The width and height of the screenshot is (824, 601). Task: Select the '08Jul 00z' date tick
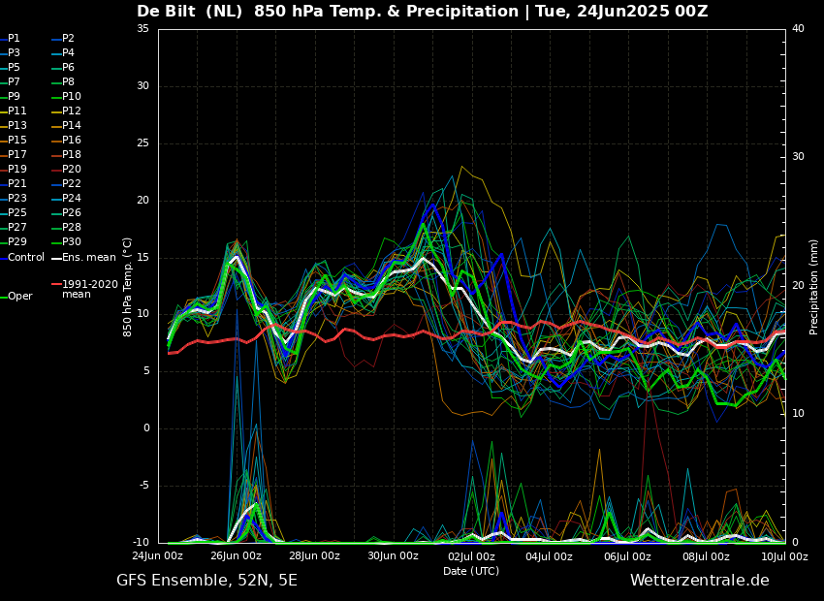click(707, 556)
